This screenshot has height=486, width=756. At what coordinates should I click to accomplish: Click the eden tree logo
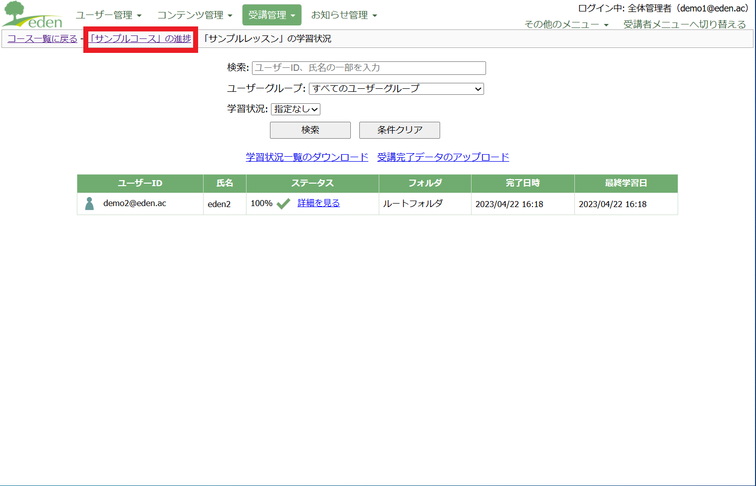[x=32, y=14]
